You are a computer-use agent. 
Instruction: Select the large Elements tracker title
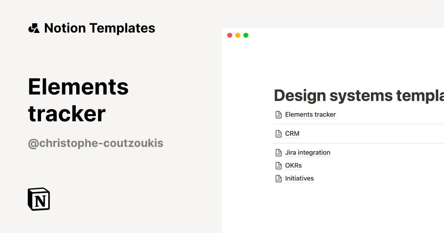pos(78,100)
